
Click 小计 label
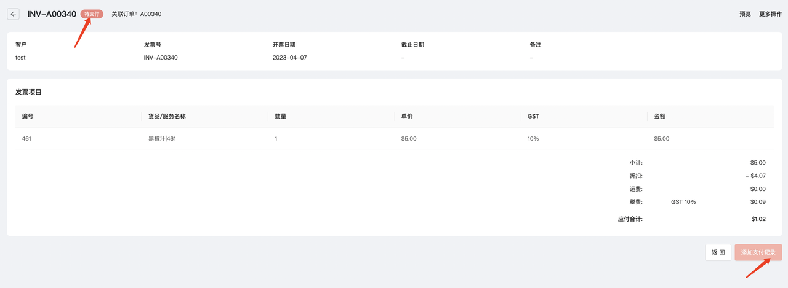click(x=636, y=163)
